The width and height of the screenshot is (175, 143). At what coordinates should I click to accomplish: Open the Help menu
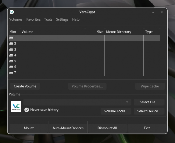(x=76, y=19)
